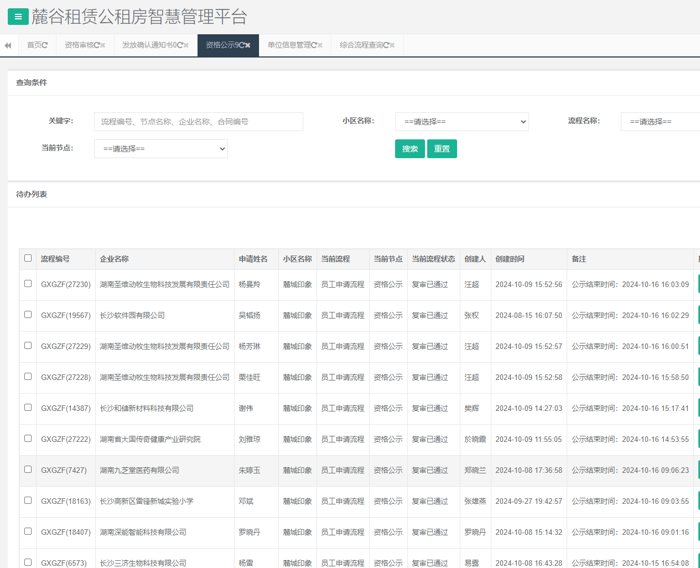Close the 单位信息管理 tab

point(320,45)
